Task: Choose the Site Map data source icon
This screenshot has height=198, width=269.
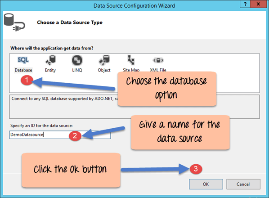Action: coord(131,60)
